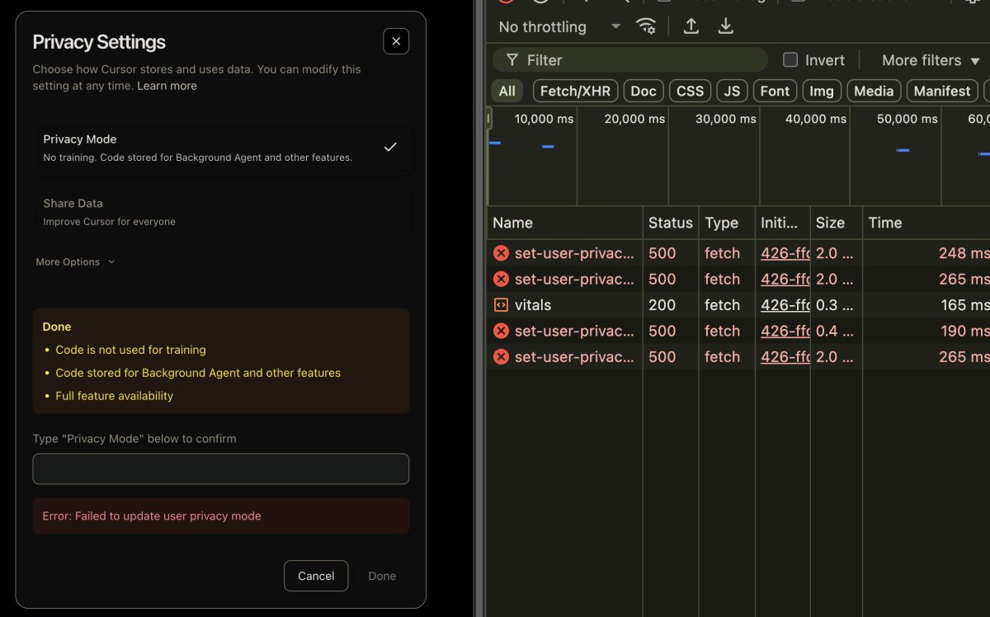Close the Privacy Settings dialog with X
This screenshot has width=990, height=617.
396,41
